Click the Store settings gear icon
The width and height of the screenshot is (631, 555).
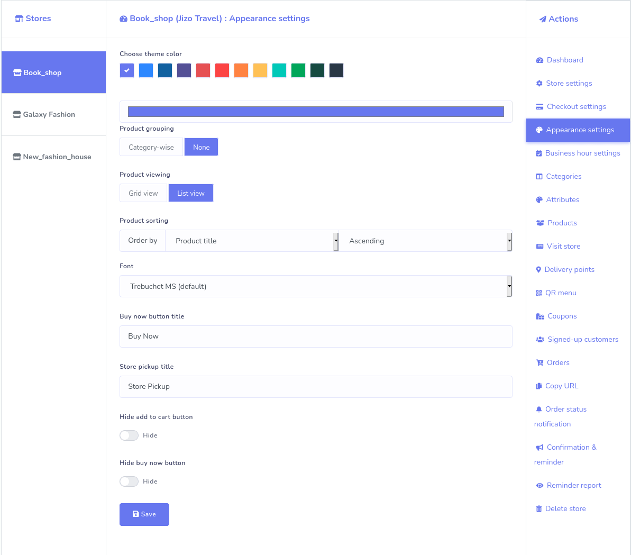click(x=539, y=83)
